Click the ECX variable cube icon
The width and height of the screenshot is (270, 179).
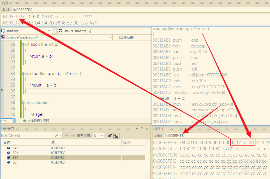click(9, 153)
